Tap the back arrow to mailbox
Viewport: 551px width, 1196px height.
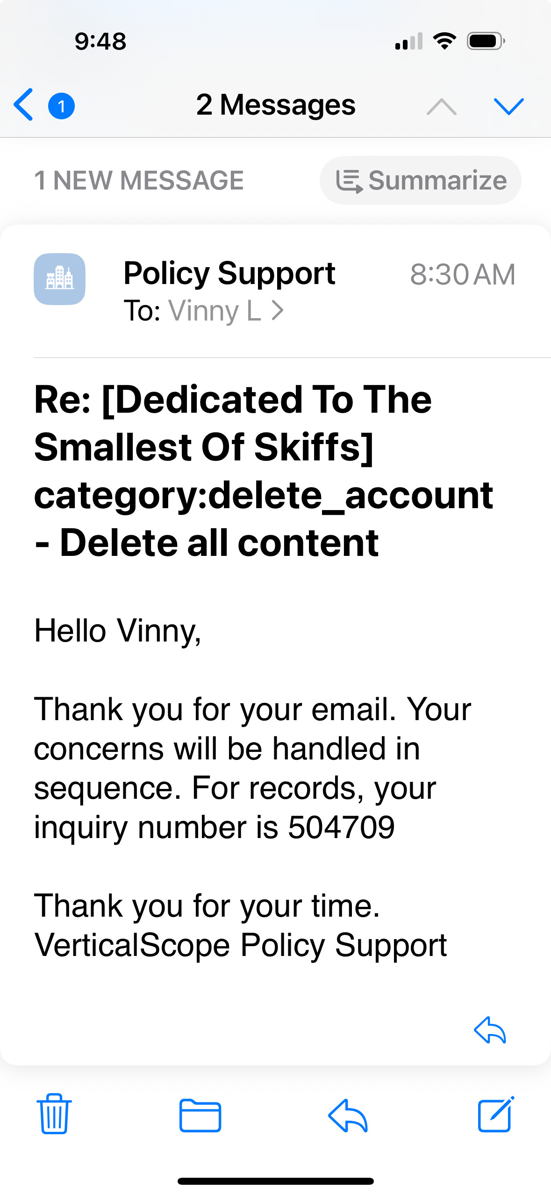[23, 105]
